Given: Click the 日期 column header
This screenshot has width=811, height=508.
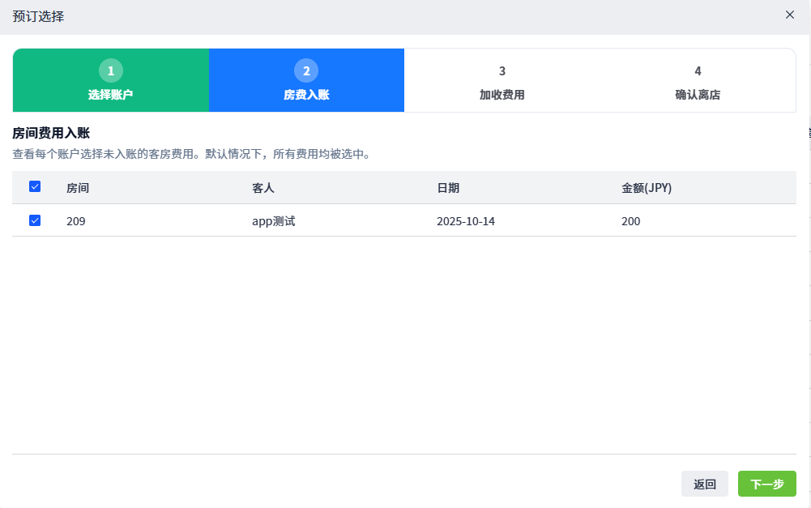Looking at the screenshot, I should pos(448,188).
